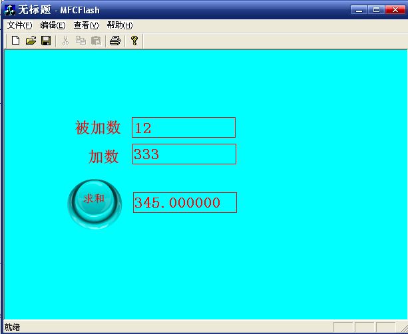The width and height of the screenshot is (408, 334).
Task: Click the Cut scissors icon
Action: pos(65,41)
